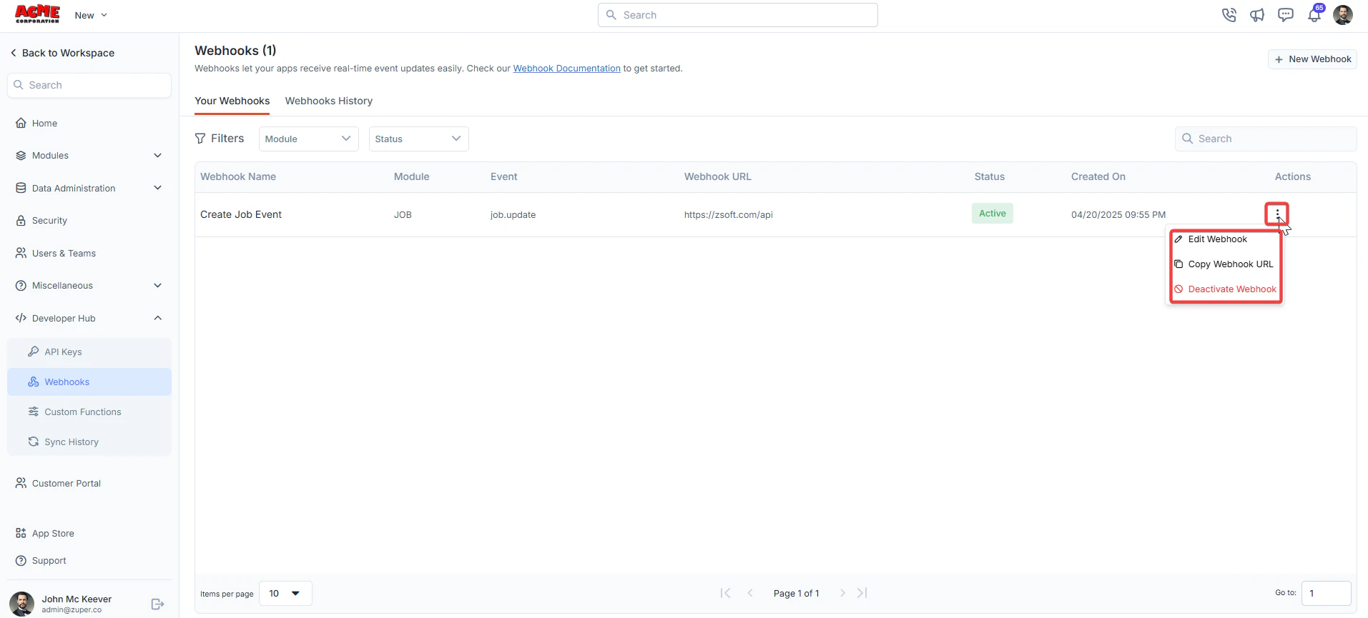Viewport: 1368px width, 618px height.
Task: Focus the sidebar Search field
Action: 89,85
